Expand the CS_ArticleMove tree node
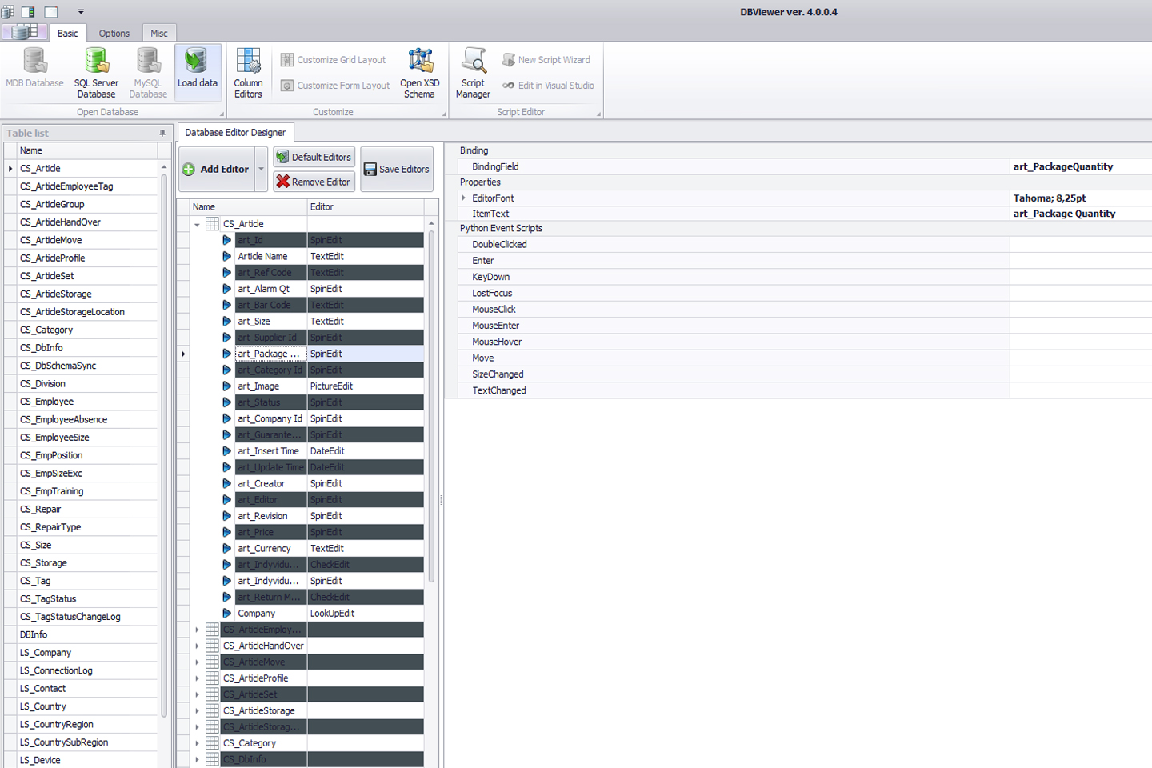The height and width of the screenshot is (768, 1152). (x=197, y=662)
